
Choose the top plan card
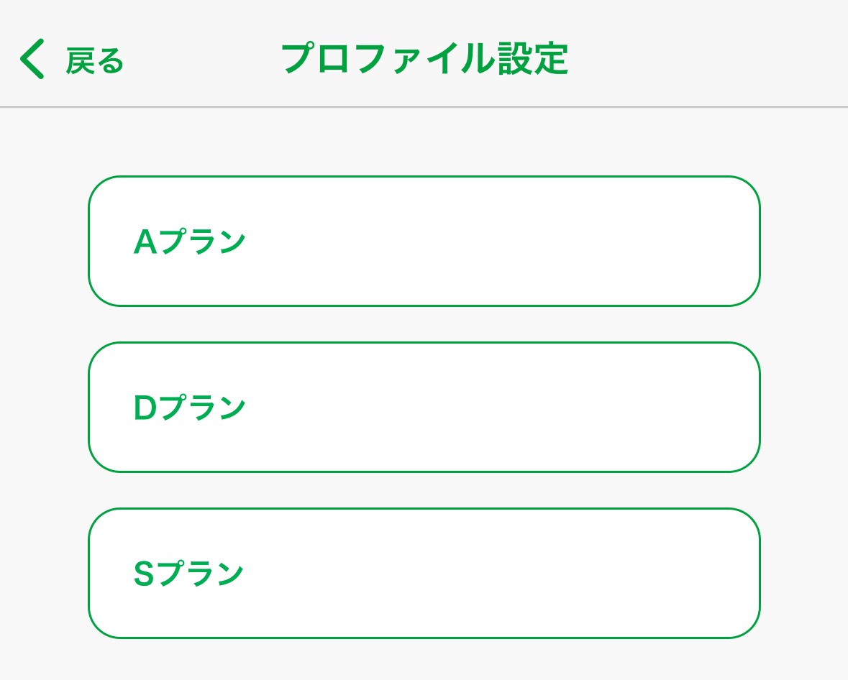[424, 242]
